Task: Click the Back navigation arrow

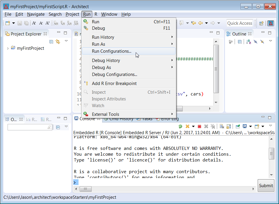Action: [200, 23]
